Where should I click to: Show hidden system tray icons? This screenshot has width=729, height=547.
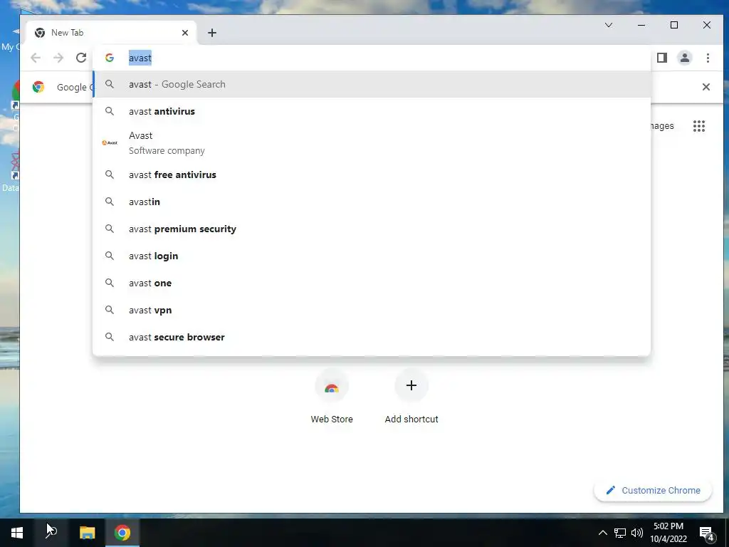tap(602, 533)
